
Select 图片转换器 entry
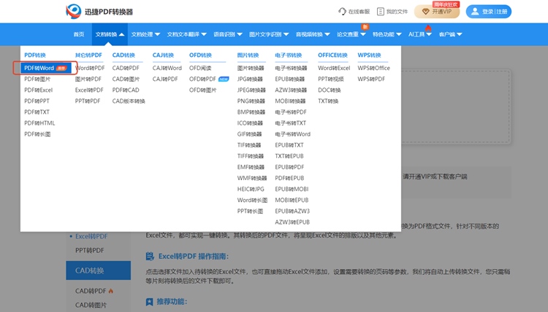251,68
